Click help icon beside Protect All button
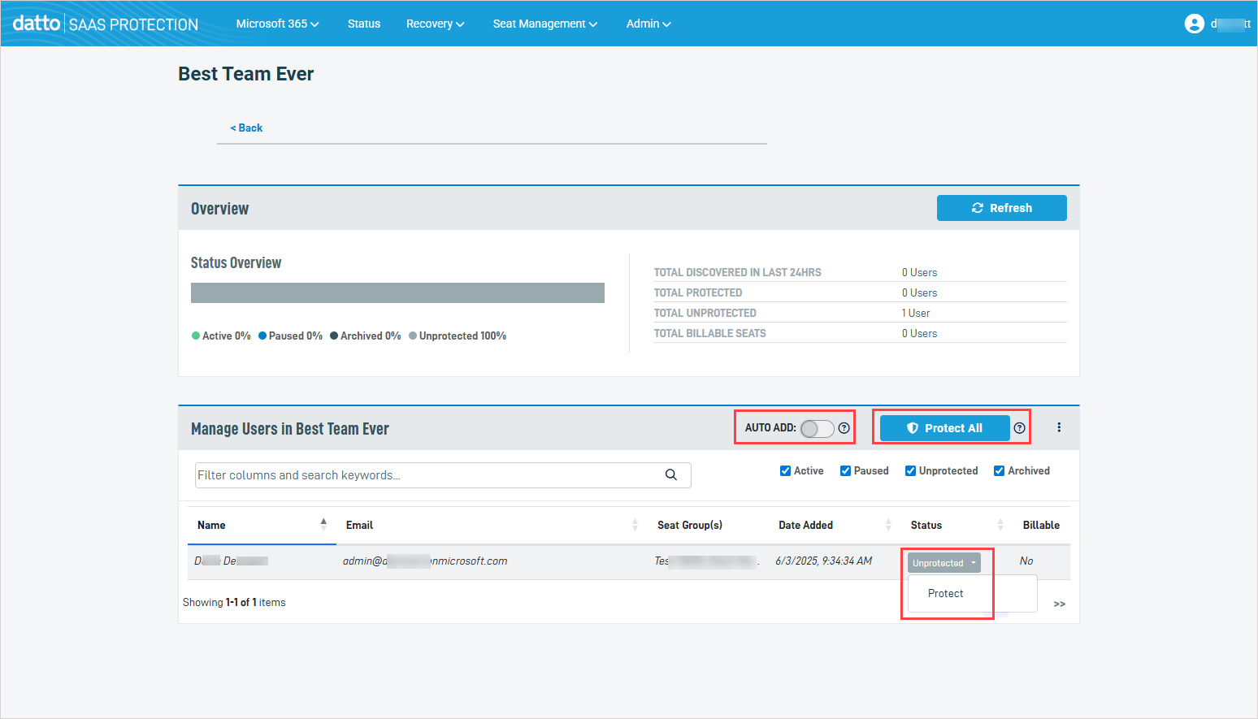The image size is (1258, 719). (x=1020, y=428)
